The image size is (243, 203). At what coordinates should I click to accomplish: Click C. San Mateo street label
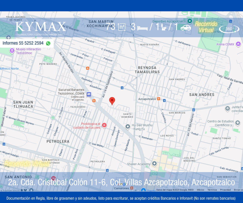(96, 145)
